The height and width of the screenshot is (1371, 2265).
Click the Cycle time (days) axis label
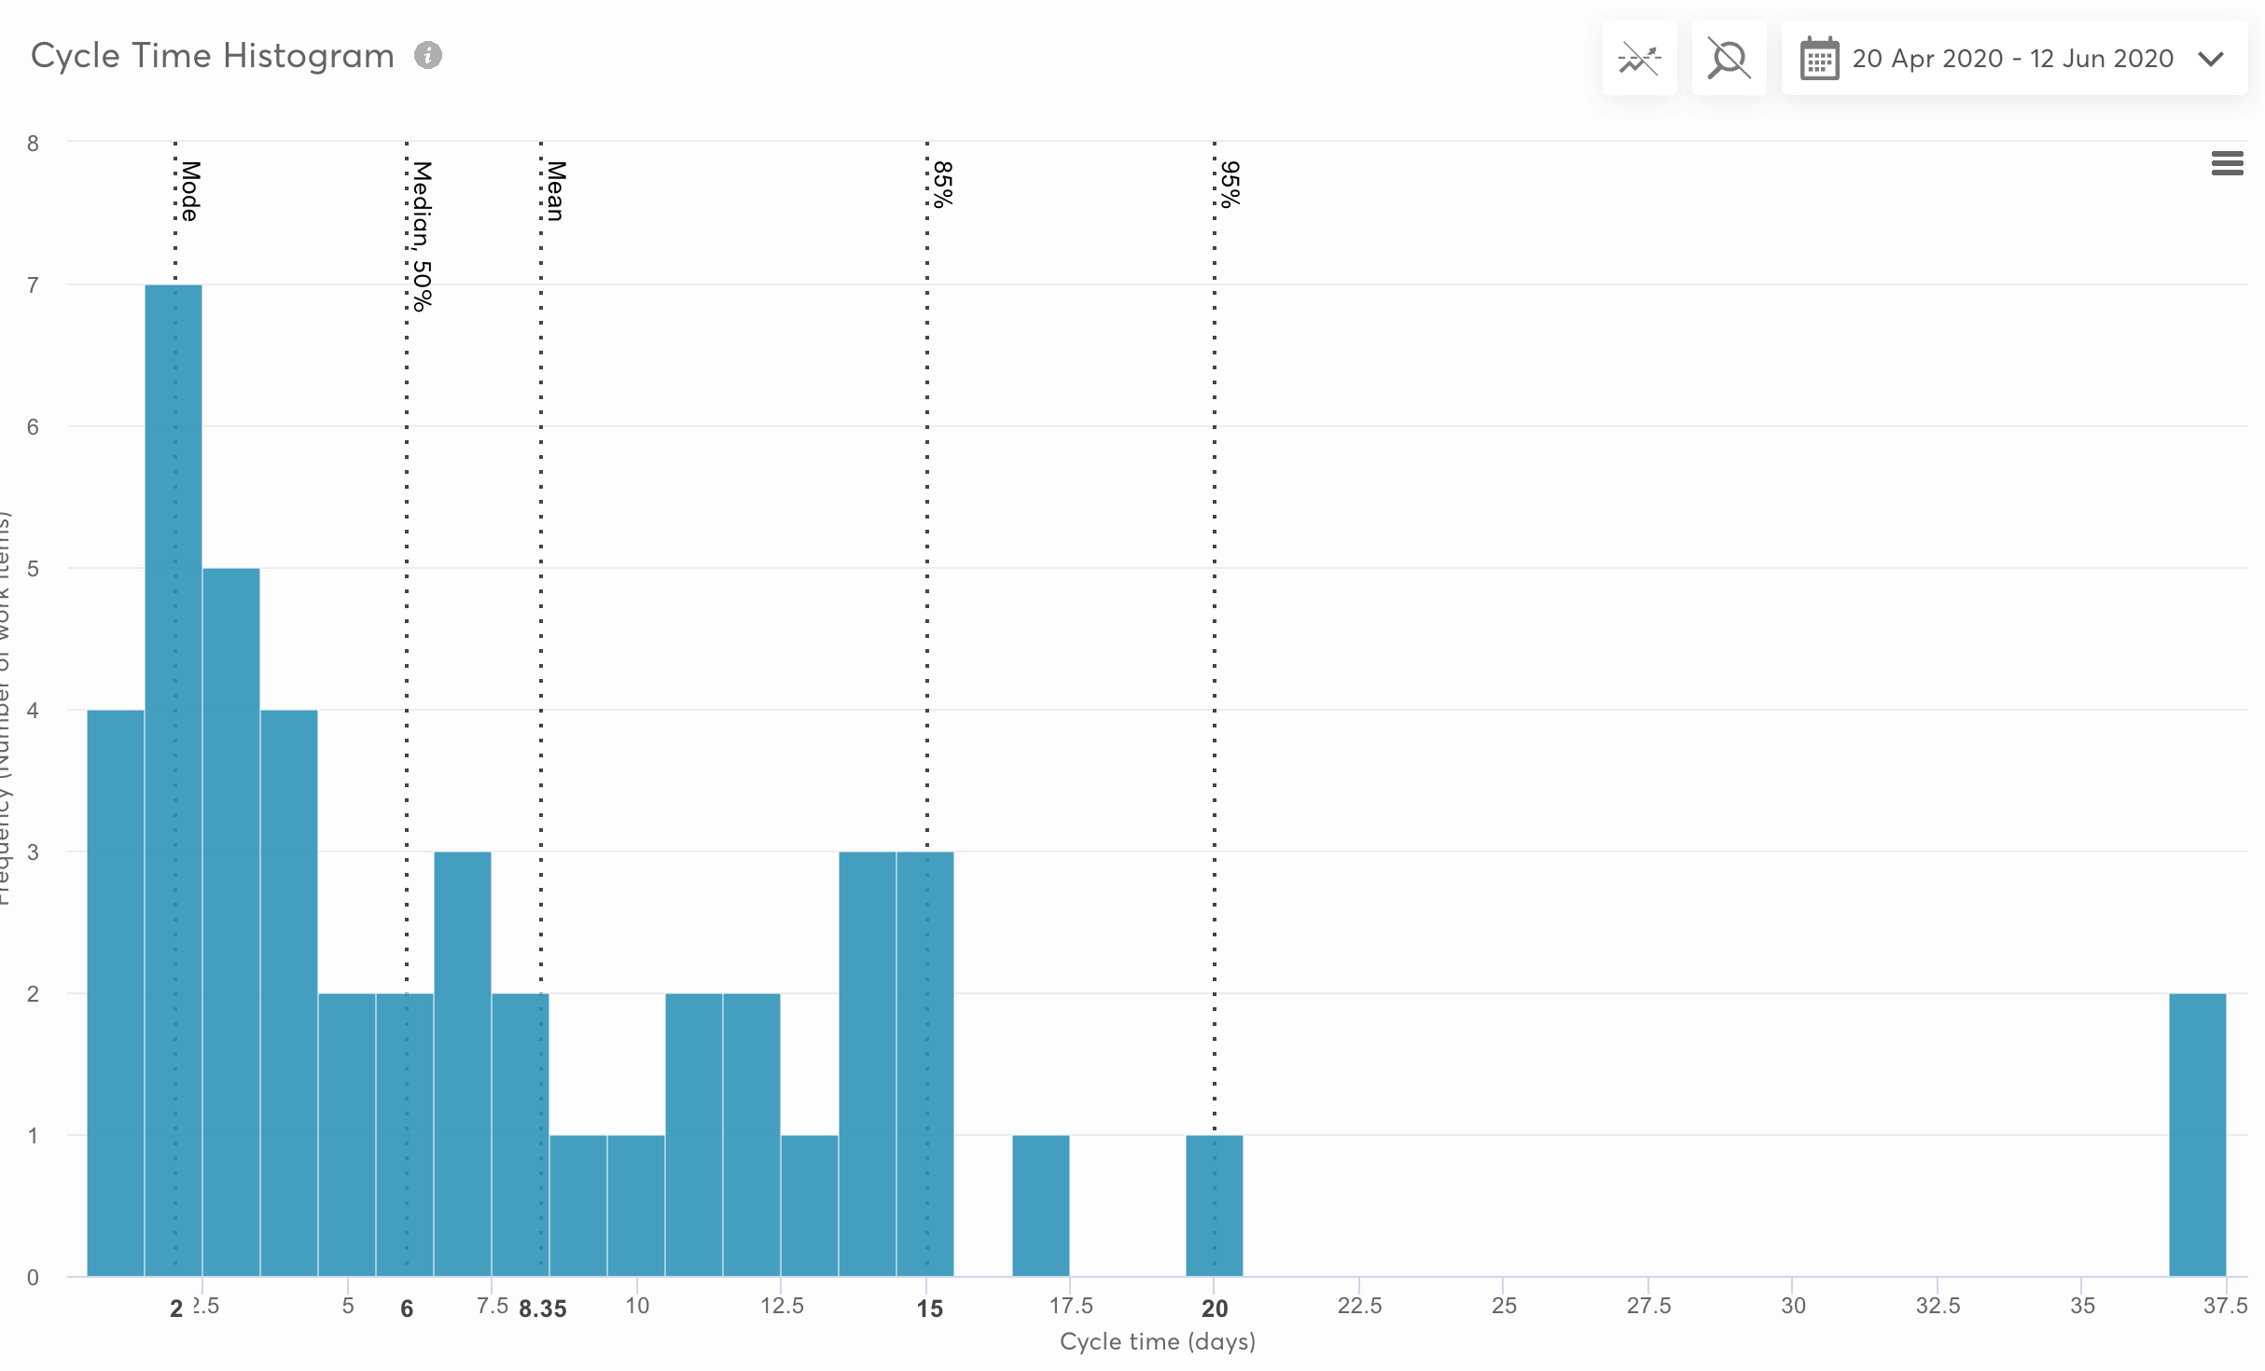click(x=1157, y=1342)
